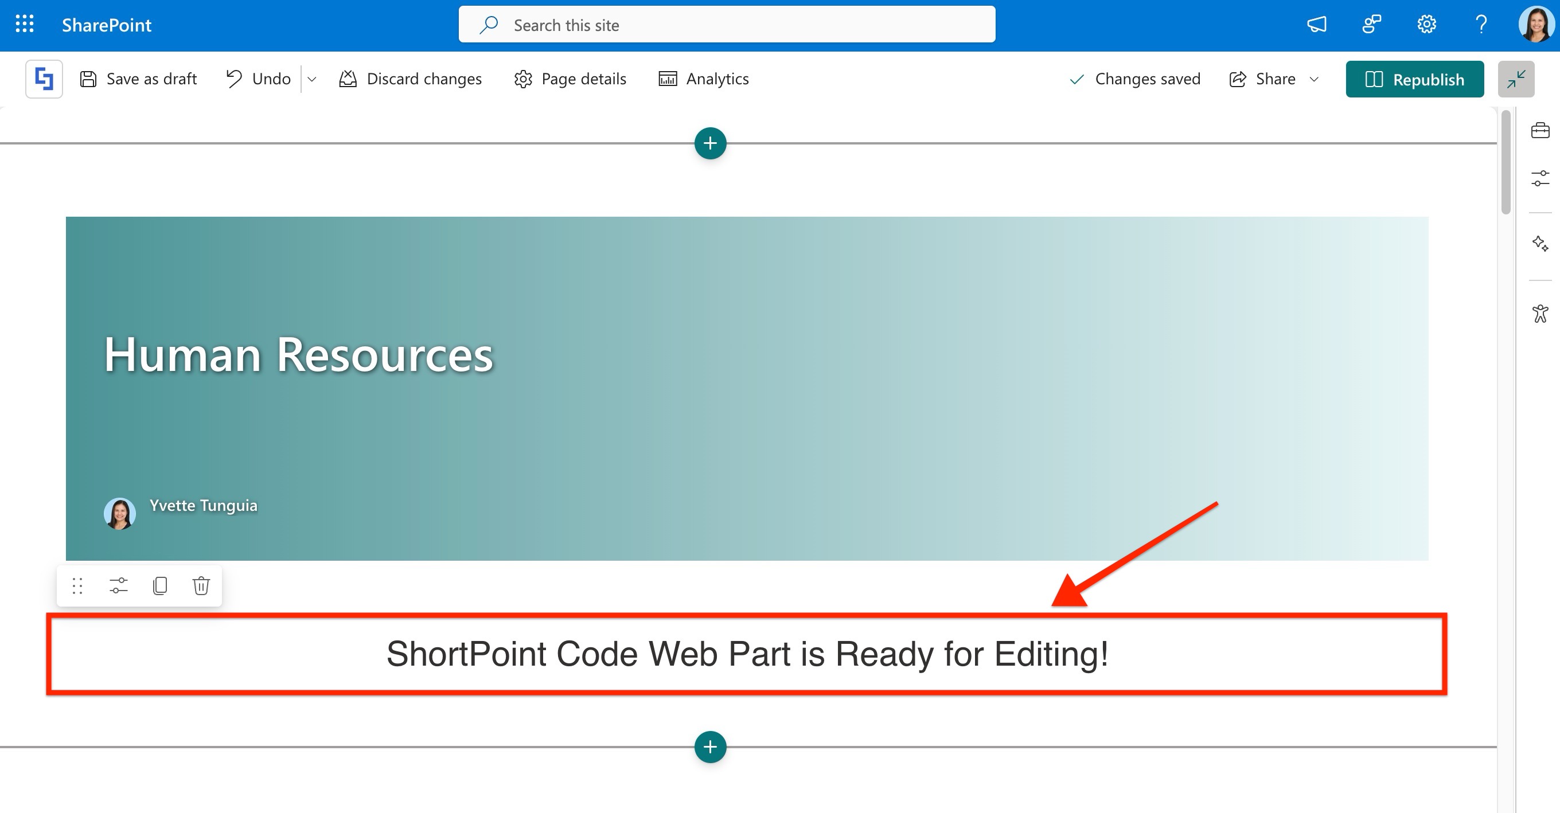Click the page vertical scrollbar
Screen dimensions: 1560x813
[1506, 163]
